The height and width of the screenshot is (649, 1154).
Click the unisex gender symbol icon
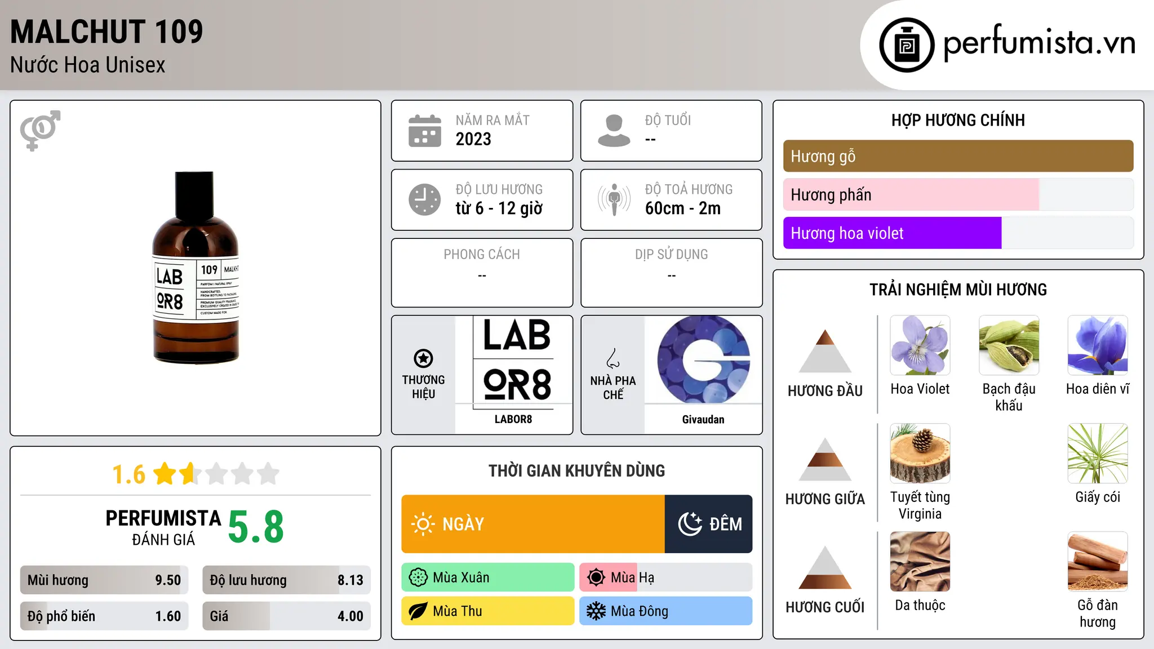(40, 131)
